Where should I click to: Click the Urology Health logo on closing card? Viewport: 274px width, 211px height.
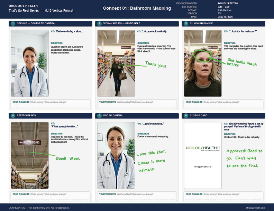point(203,148)
